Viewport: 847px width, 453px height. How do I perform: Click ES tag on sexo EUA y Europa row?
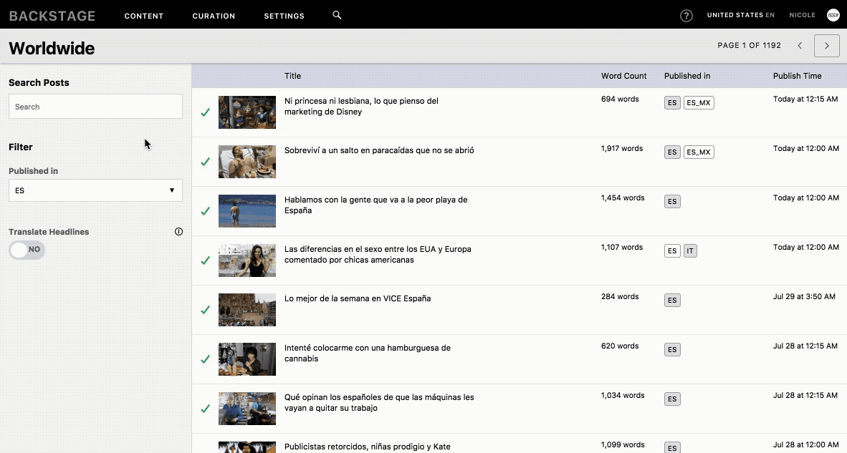click(672, 250)
